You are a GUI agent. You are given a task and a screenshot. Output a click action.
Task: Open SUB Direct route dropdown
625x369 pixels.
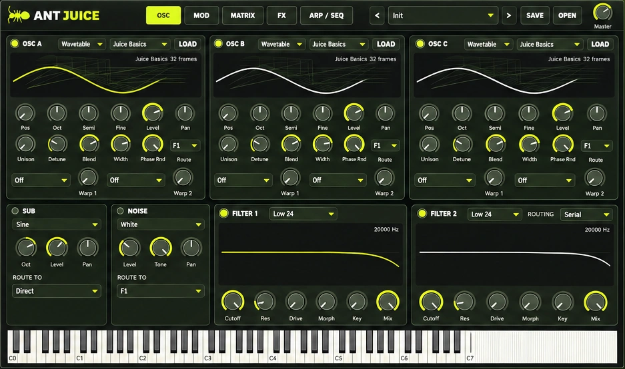point(56,291)
